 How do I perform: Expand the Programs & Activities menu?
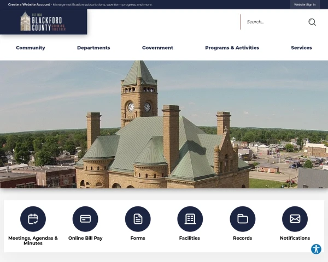pyautogui.click(x=232, y=47)
